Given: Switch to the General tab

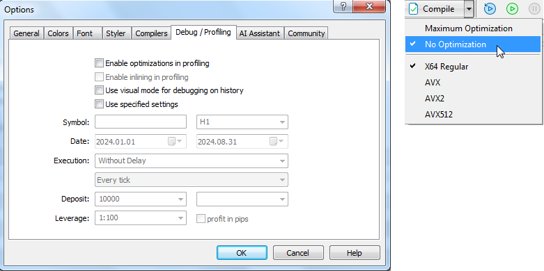Looking at the screenshot, I should [x=26, y=33].
